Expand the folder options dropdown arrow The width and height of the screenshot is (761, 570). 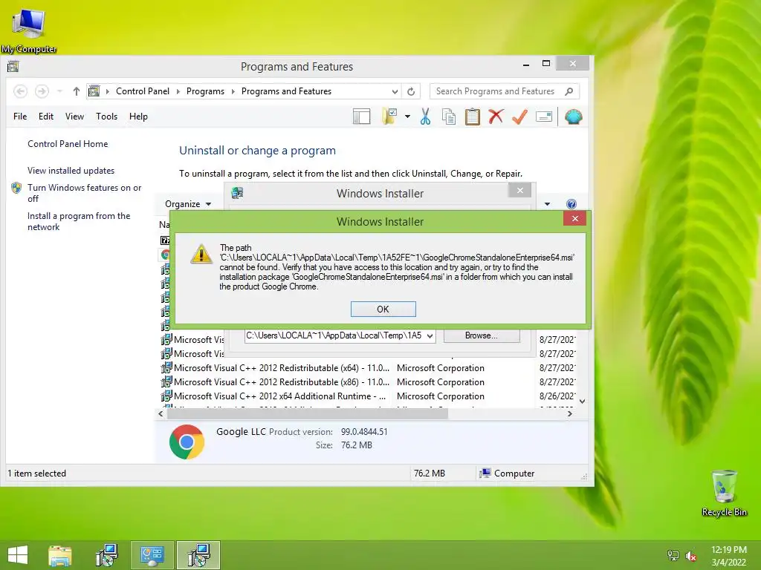pos(407,117)
